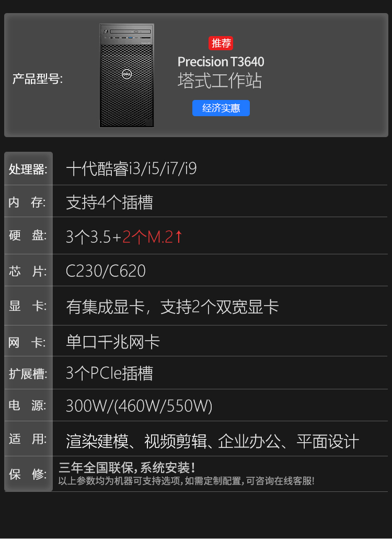
Task: Click the 塔式工作站 subtitle
Action: pos(220,81)
